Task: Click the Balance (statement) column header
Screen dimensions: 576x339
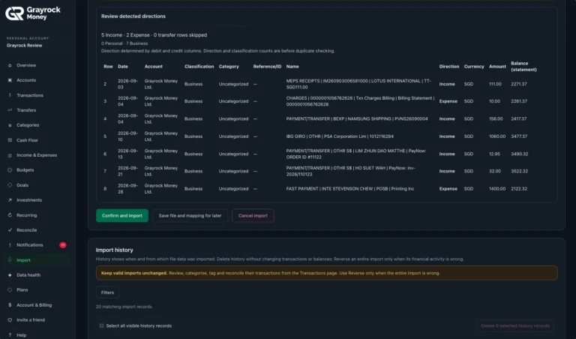Action: [523, 67]
